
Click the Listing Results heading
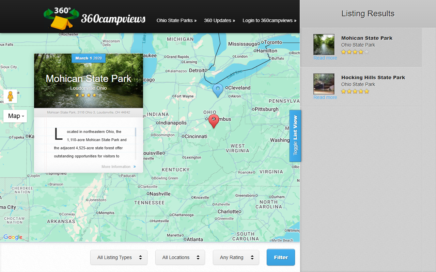(x=368, y=14)
